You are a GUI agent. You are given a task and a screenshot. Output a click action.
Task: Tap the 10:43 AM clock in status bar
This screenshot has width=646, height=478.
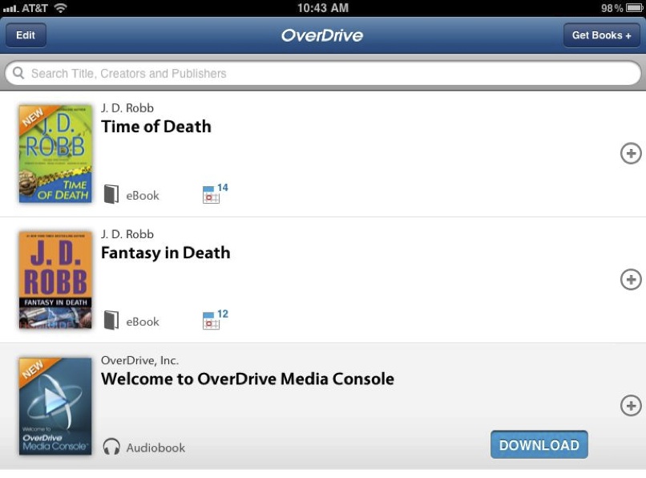(323, 8)
